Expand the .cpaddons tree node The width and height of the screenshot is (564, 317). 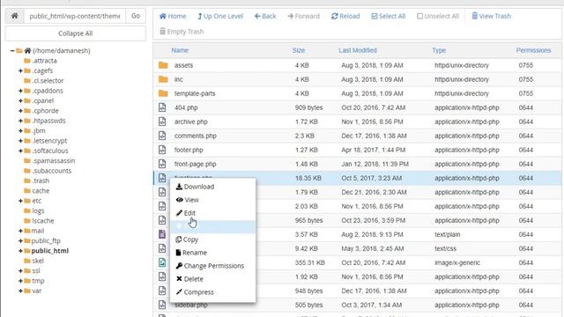point(20,91)
